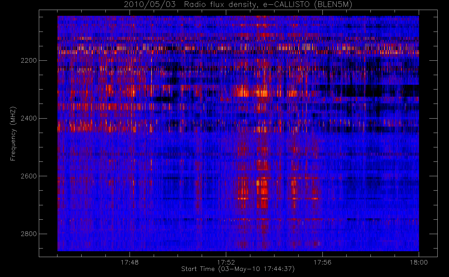Viewport: 449px width, 277px height.
Task: Select the 2200 frequency tick label
Action: tap(29, 61)
